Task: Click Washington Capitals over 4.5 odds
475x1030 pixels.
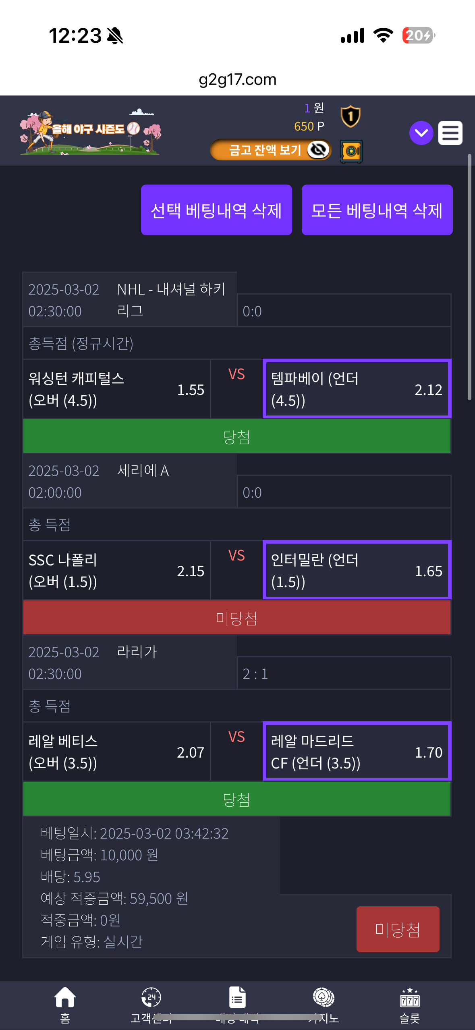Action: [117, 389]
